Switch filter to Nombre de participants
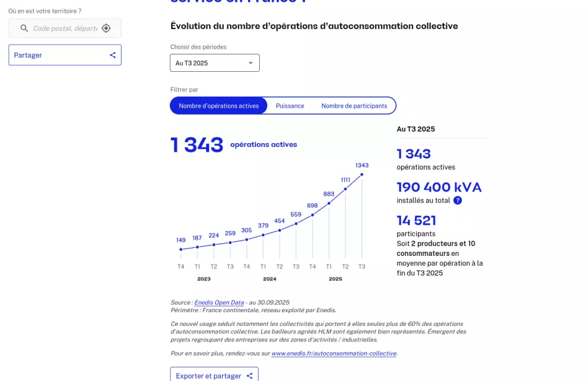The image size is (586, 381). 354,106
